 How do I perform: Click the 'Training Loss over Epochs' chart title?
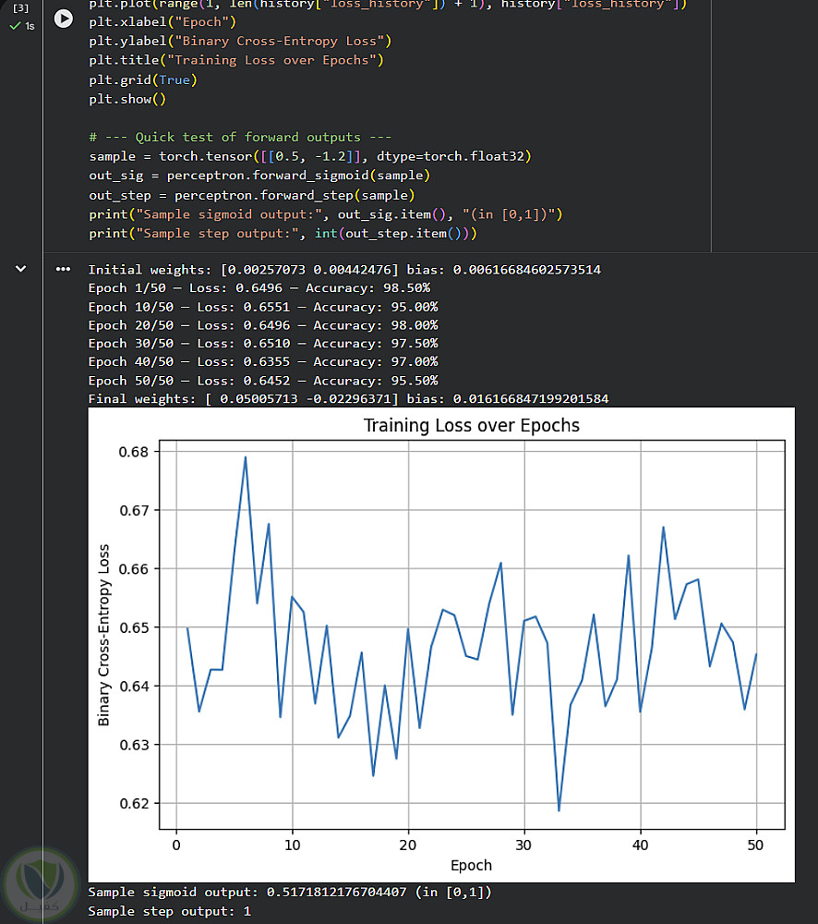471,426
